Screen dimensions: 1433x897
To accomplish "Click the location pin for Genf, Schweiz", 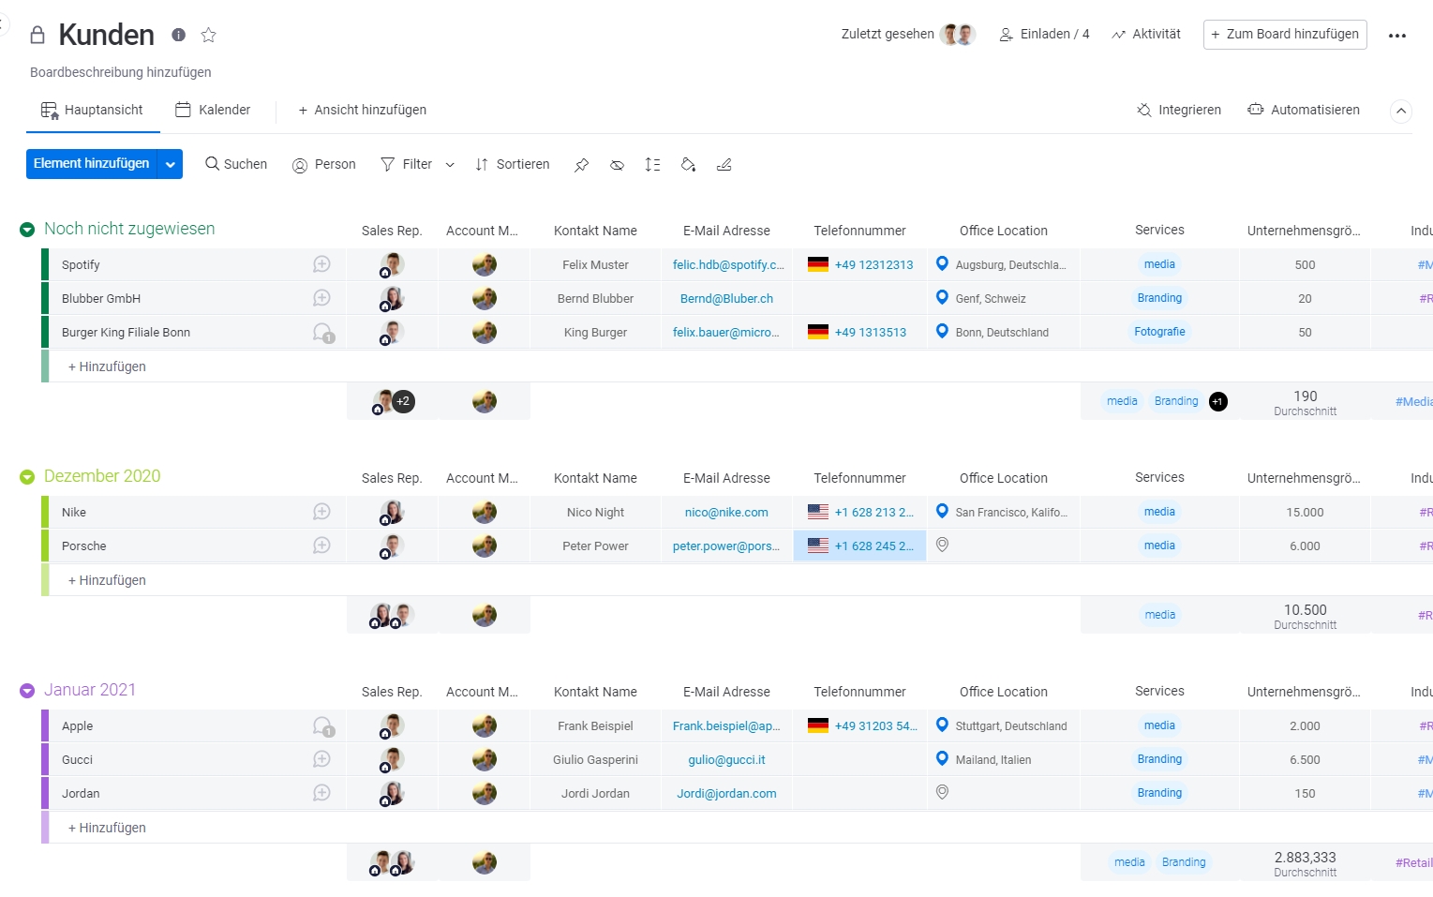I will tap(942, 297).
